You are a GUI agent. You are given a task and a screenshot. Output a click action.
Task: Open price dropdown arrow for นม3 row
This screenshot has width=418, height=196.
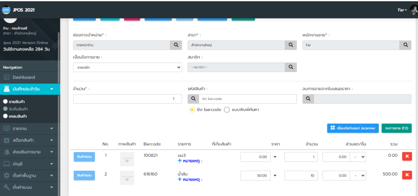click(275, 157)
